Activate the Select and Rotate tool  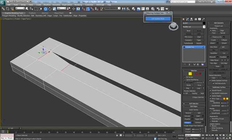click(x=50, y=9)
